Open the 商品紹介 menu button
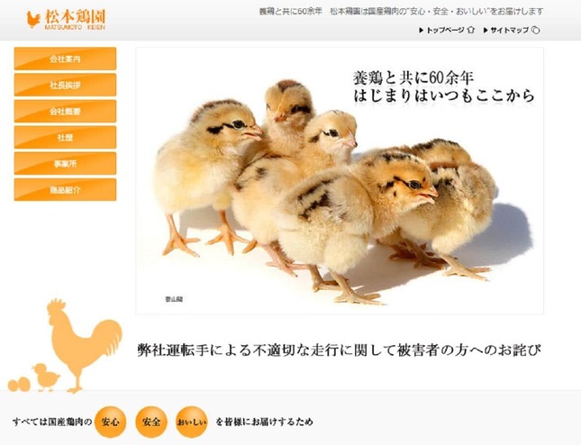 65,190
